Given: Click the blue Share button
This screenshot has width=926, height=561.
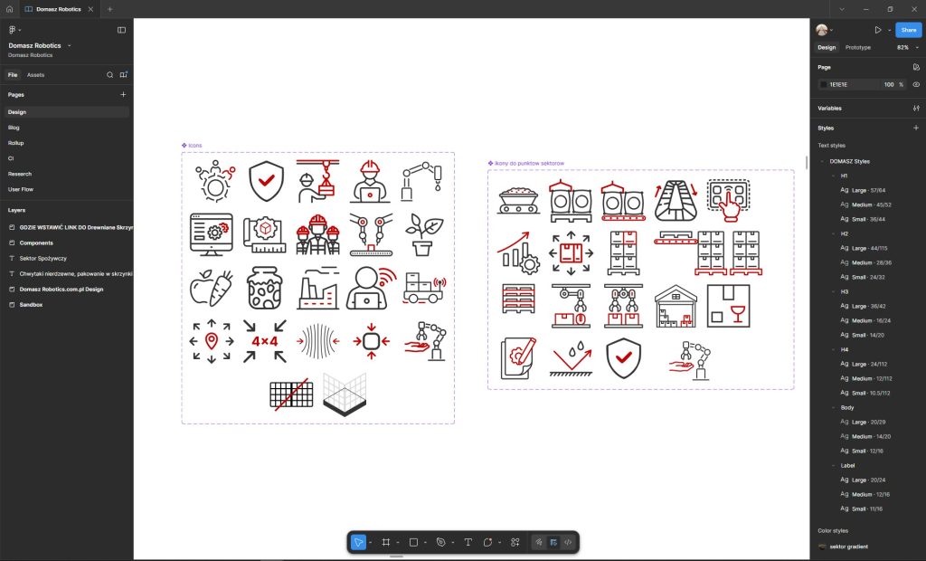Looking at the screenshot, I should (x=908, y=30).
